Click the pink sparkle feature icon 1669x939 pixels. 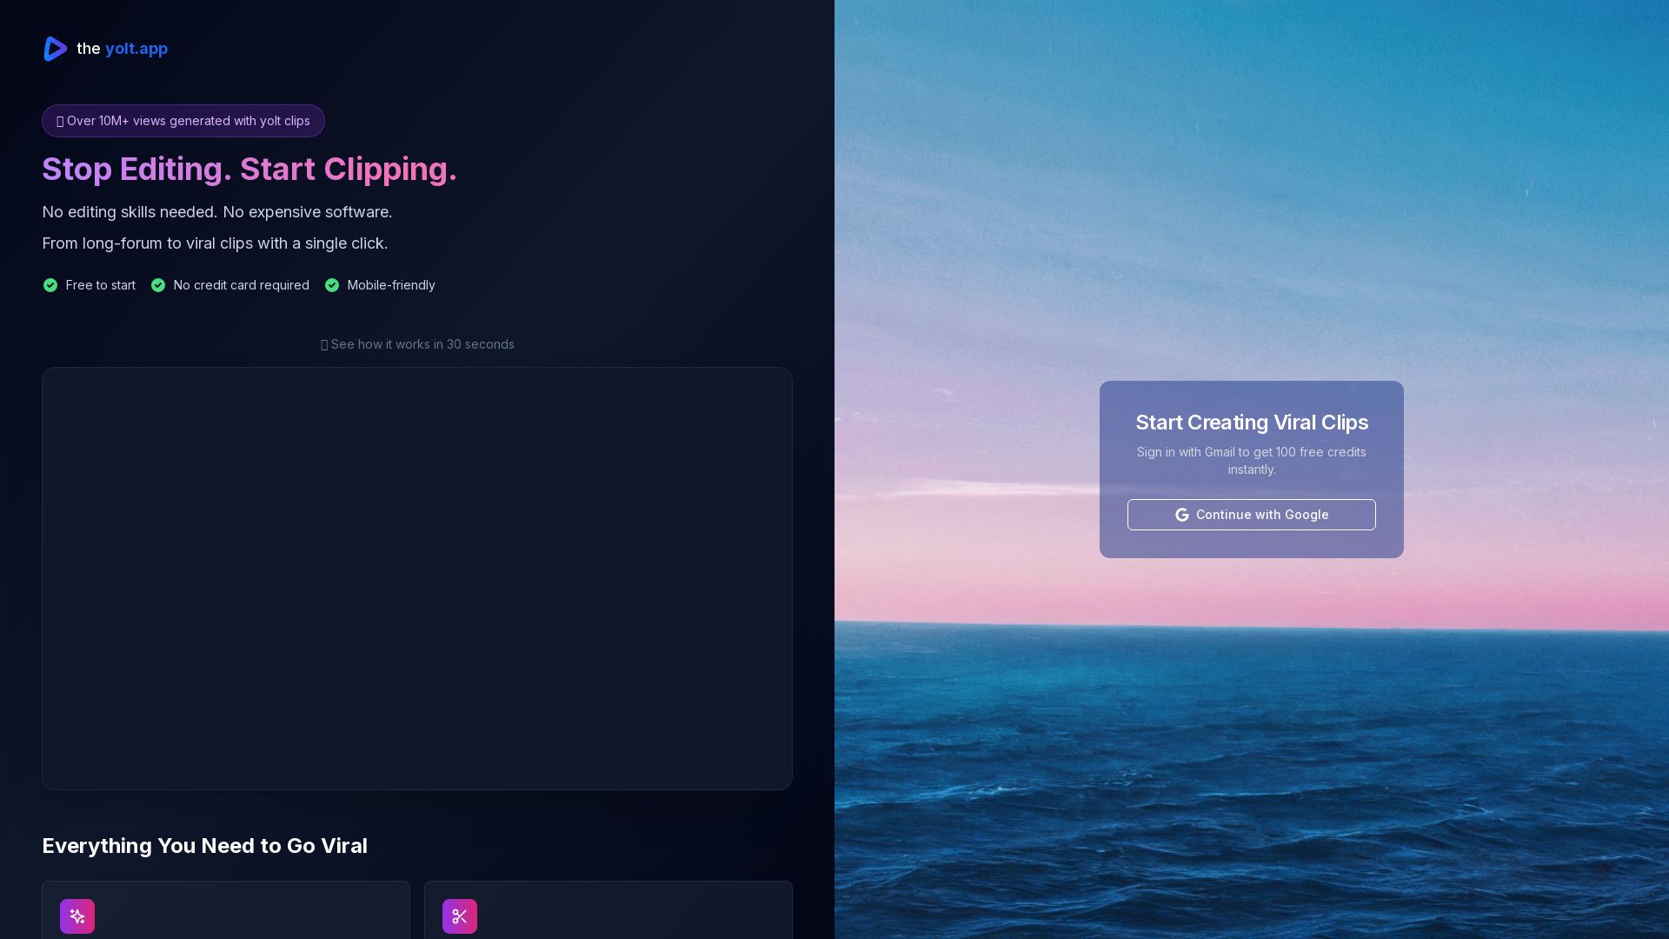[x=77, y=916]
